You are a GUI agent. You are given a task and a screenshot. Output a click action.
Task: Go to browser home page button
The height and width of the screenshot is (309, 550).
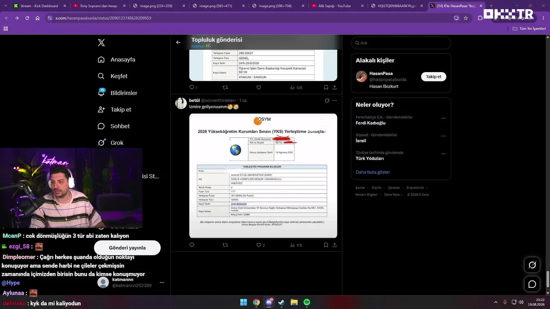37,18
